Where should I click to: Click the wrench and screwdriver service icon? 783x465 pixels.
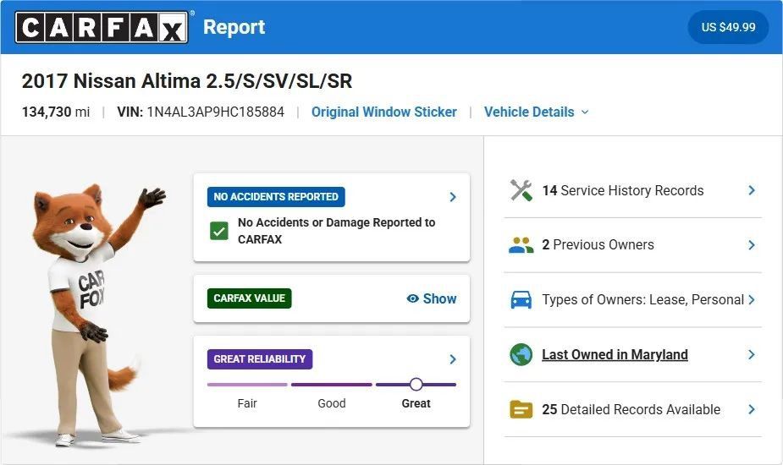pyautogui.click(x=521, y=190)
